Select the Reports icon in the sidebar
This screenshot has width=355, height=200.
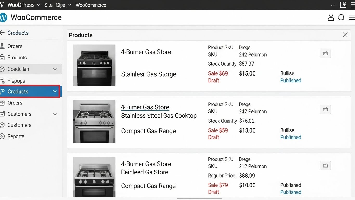[3, 136]
